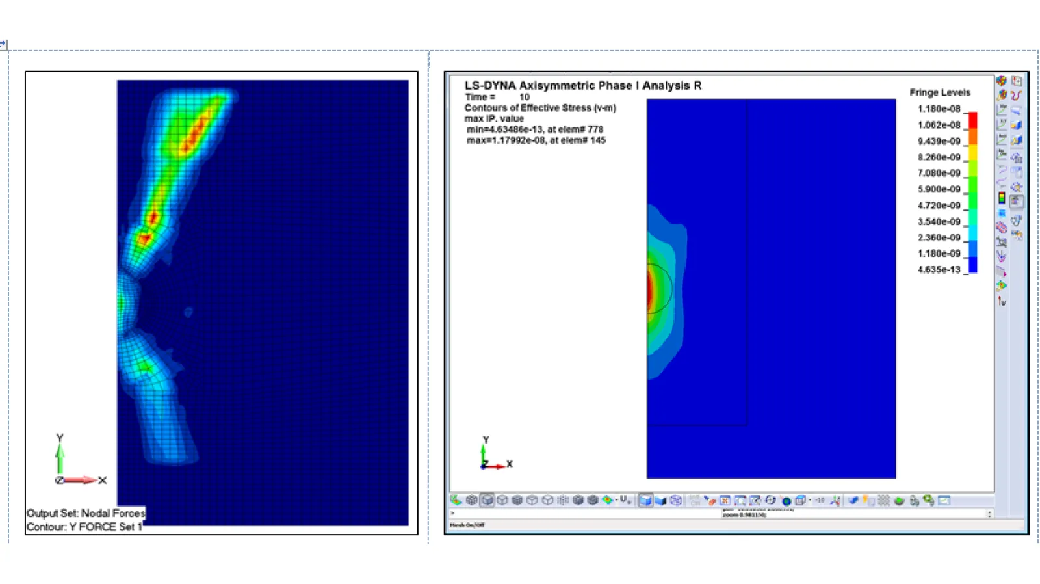
Task: Click the U displacement icon in bottom toolbar
Action: tap(624, 499)
